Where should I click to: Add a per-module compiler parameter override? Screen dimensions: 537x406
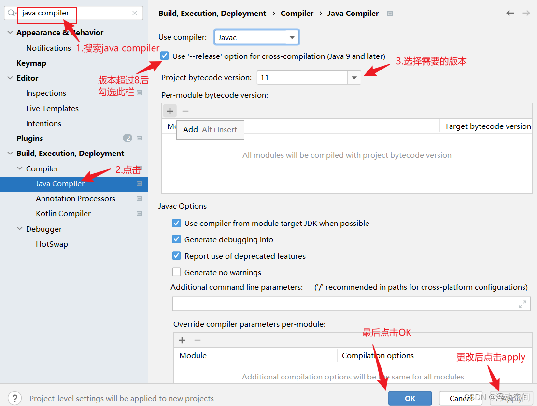[182, 340]
